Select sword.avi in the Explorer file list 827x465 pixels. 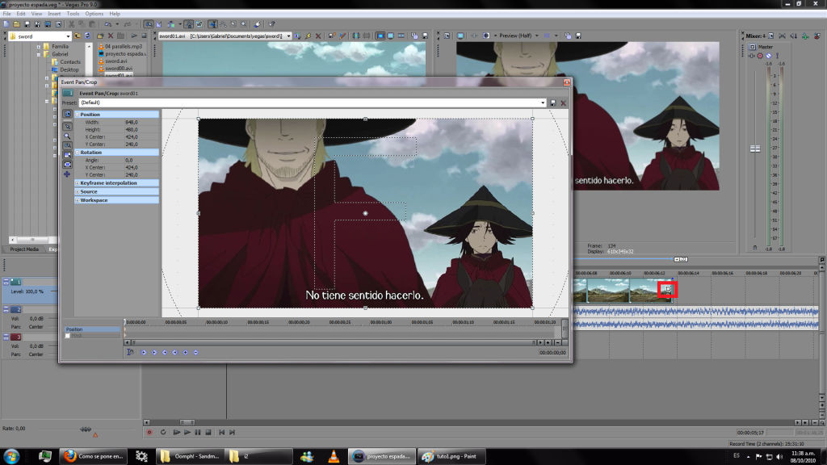tap(115, 61)
